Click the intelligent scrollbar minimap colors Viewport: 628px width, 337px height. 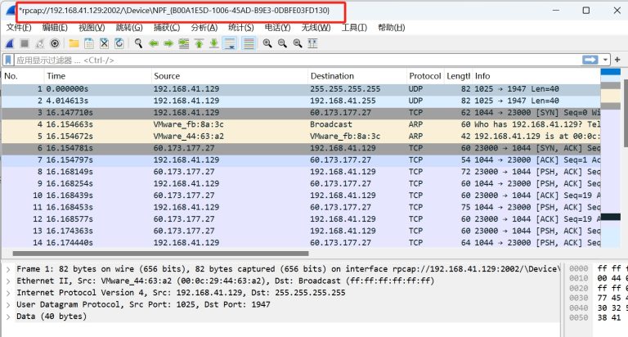pos(610,159)
